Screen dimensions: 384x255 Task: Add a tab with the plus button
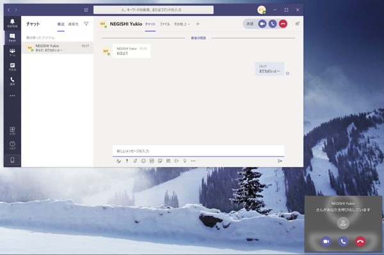[198, 24]
